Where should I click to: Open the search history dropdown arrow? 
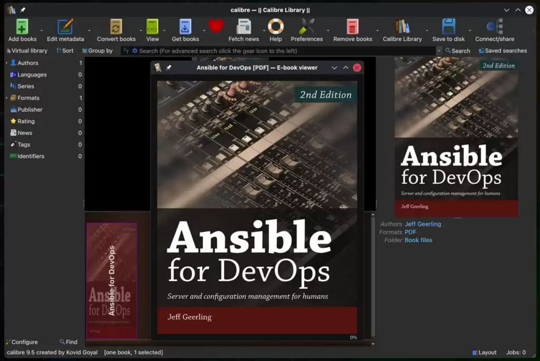[439, 51]
